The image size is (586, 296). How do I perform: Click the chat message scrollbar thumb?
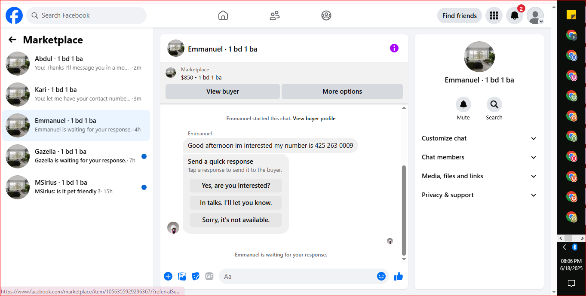tap(403, 210)
